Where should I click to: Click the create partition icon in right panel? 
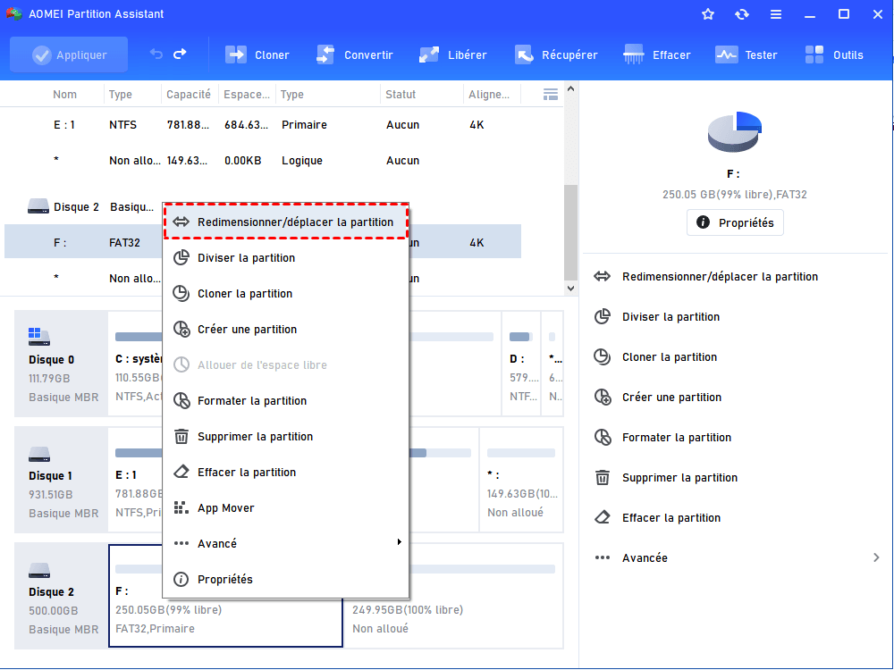(602, 397)
